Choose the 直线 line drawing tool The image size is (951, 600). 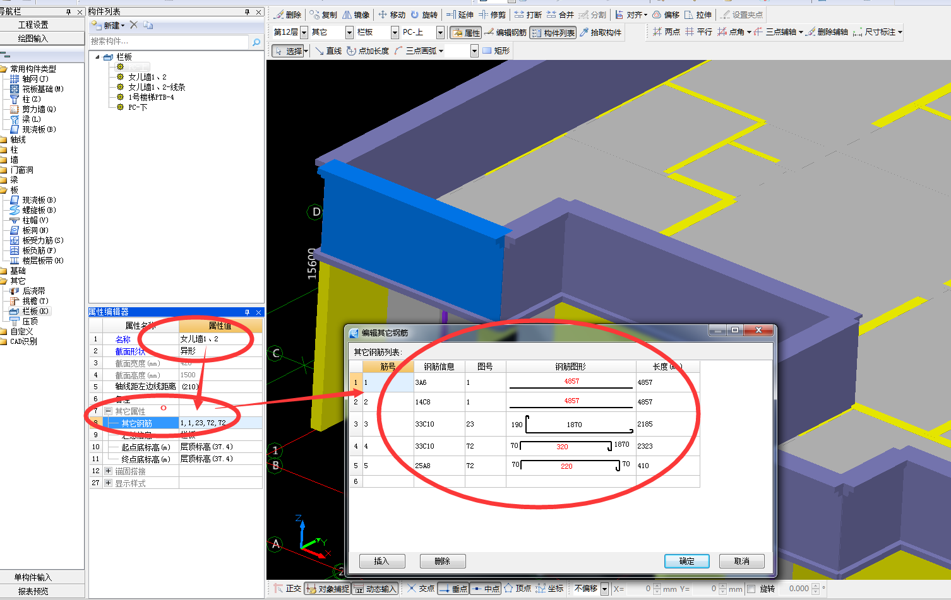coord(329,50)
